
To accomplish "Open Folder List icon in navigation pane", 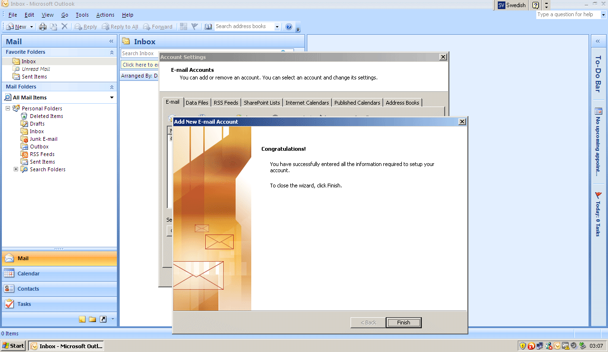I will click(x=93, y=319).
